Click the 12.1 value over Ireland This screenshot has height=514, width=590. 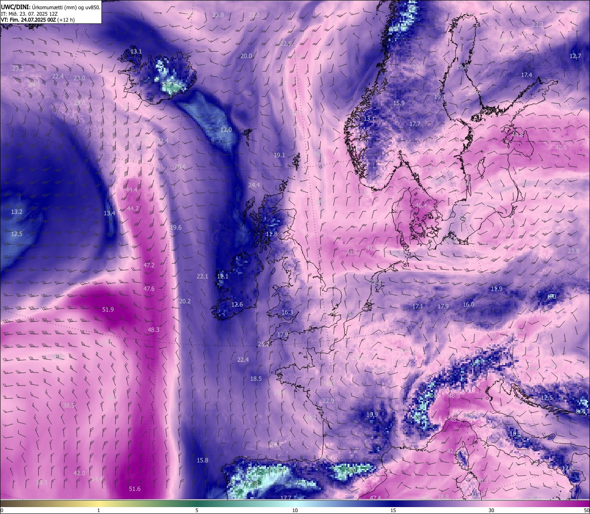coord(223,277)
